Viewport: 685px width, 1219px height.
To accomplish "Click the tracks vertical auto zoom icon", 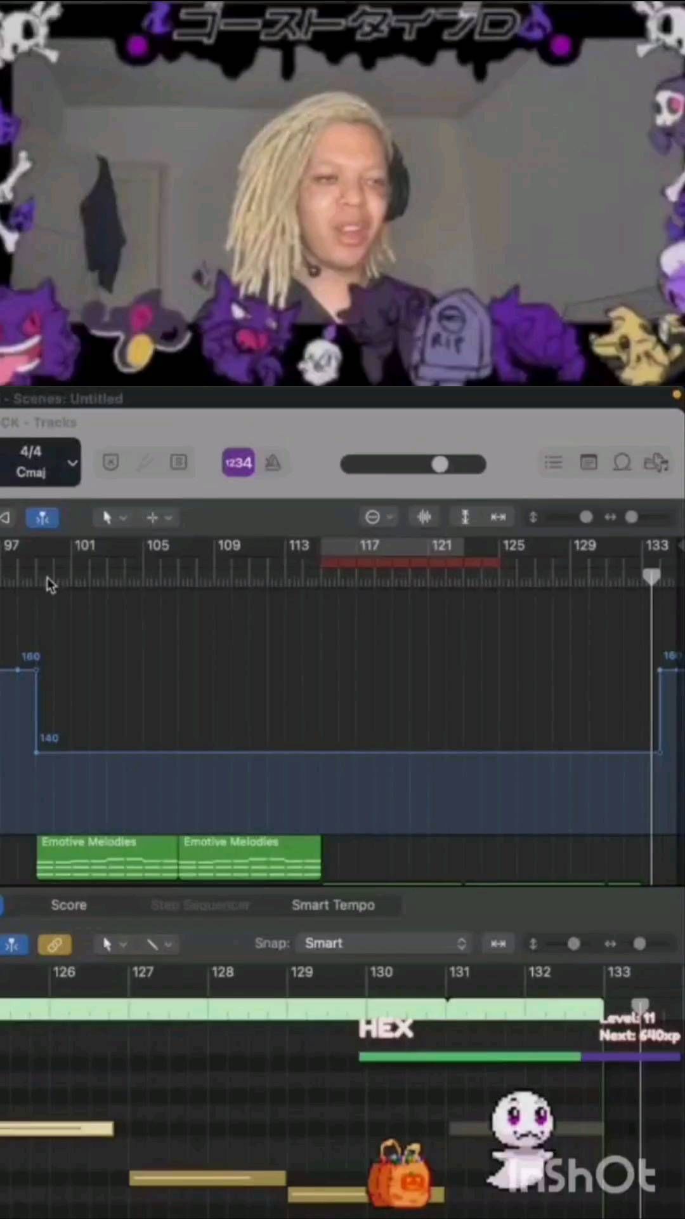I will pyautogui.click(x=465, y=517).
